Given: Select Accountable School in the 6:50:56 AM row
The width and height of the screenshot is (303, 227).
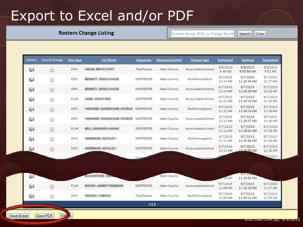Looking at the screenshot, I should (200, 69).
